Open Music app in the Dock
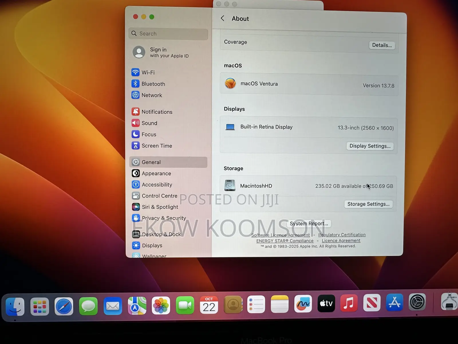The height and width of the screenshot is (344, 458). tap(349, 303)
